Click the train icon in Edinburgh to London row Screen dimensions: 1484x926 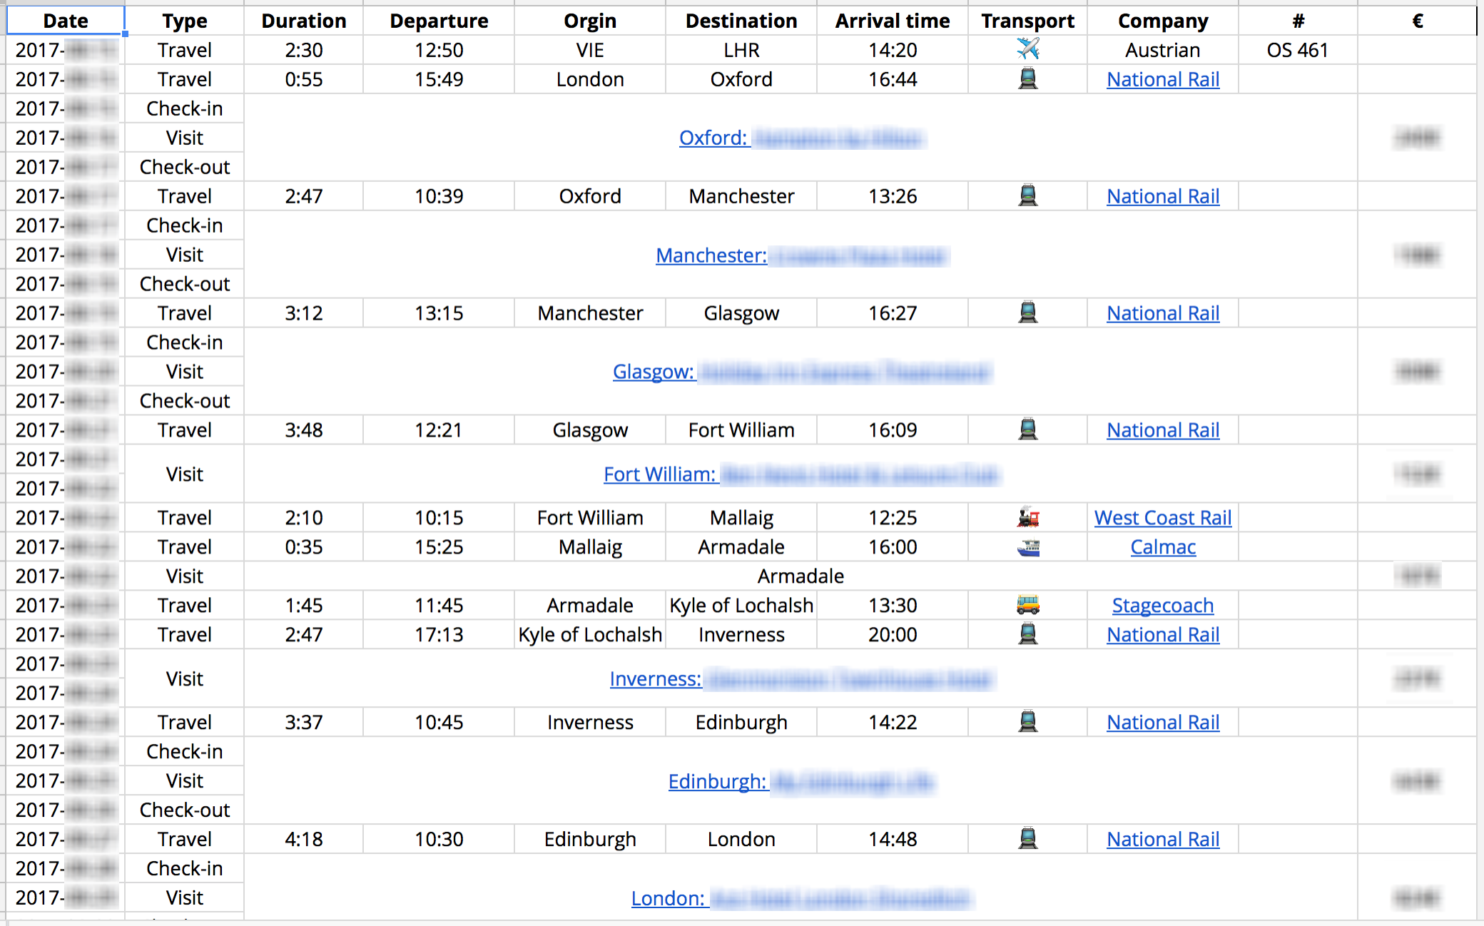(x=1027, y=839)
